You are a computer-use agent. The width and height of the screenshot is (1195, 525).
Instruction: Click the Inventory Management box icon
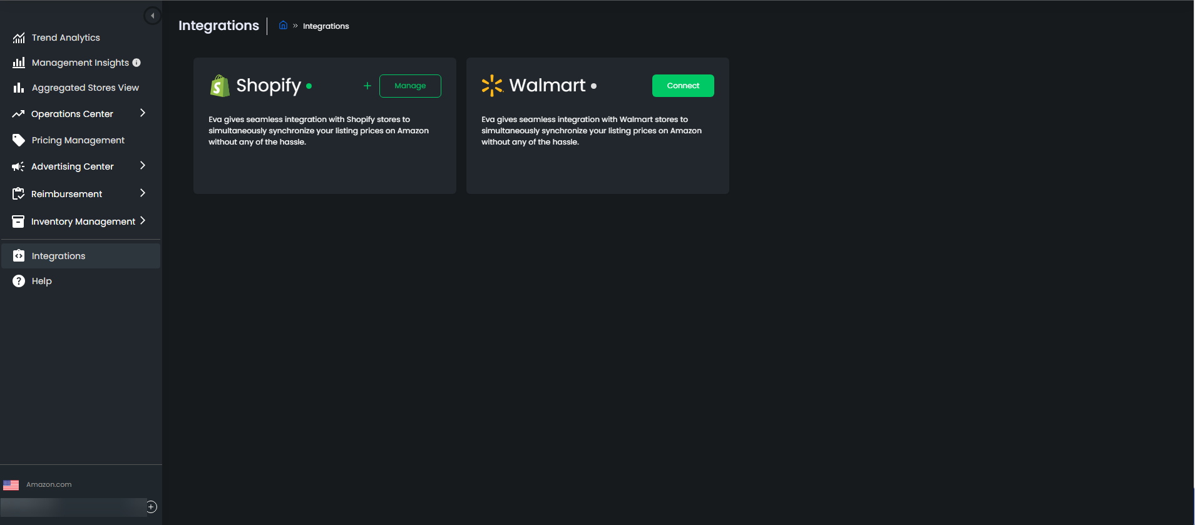(x=18, y=222)
